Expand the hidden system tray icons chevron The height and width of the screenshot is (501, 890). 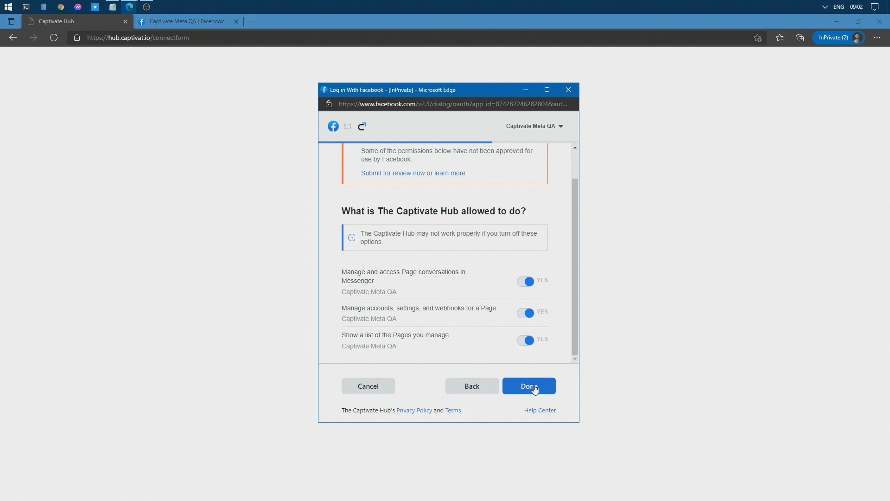pos(825,7)
